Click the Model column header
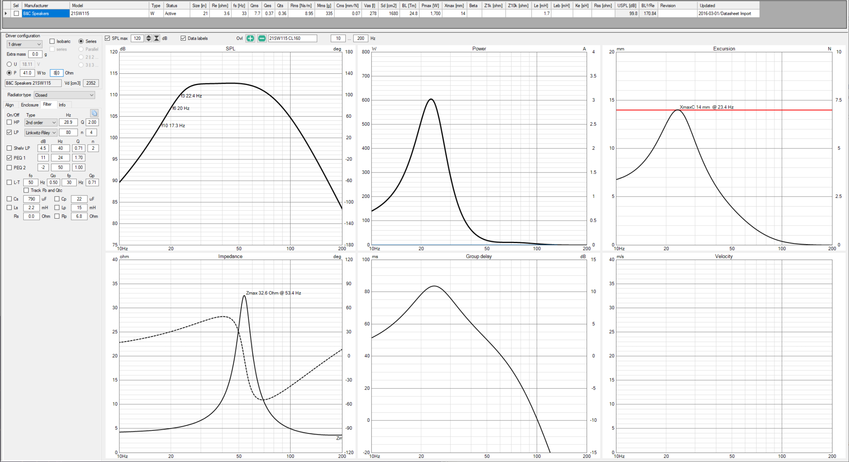This screenshot has width=849, height=462. pyautogui.click(x=109, y=5)
